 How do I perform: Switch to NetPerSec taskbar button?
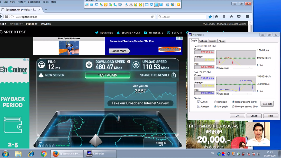[100, 154]
